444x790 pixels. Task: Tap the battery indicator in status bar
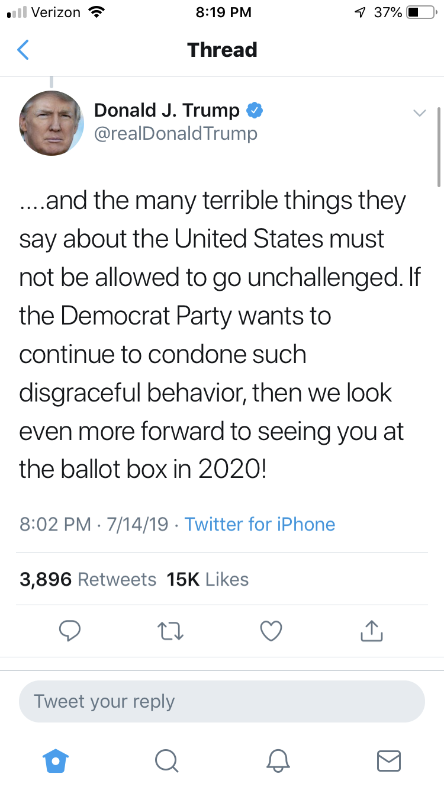point(421,12)
